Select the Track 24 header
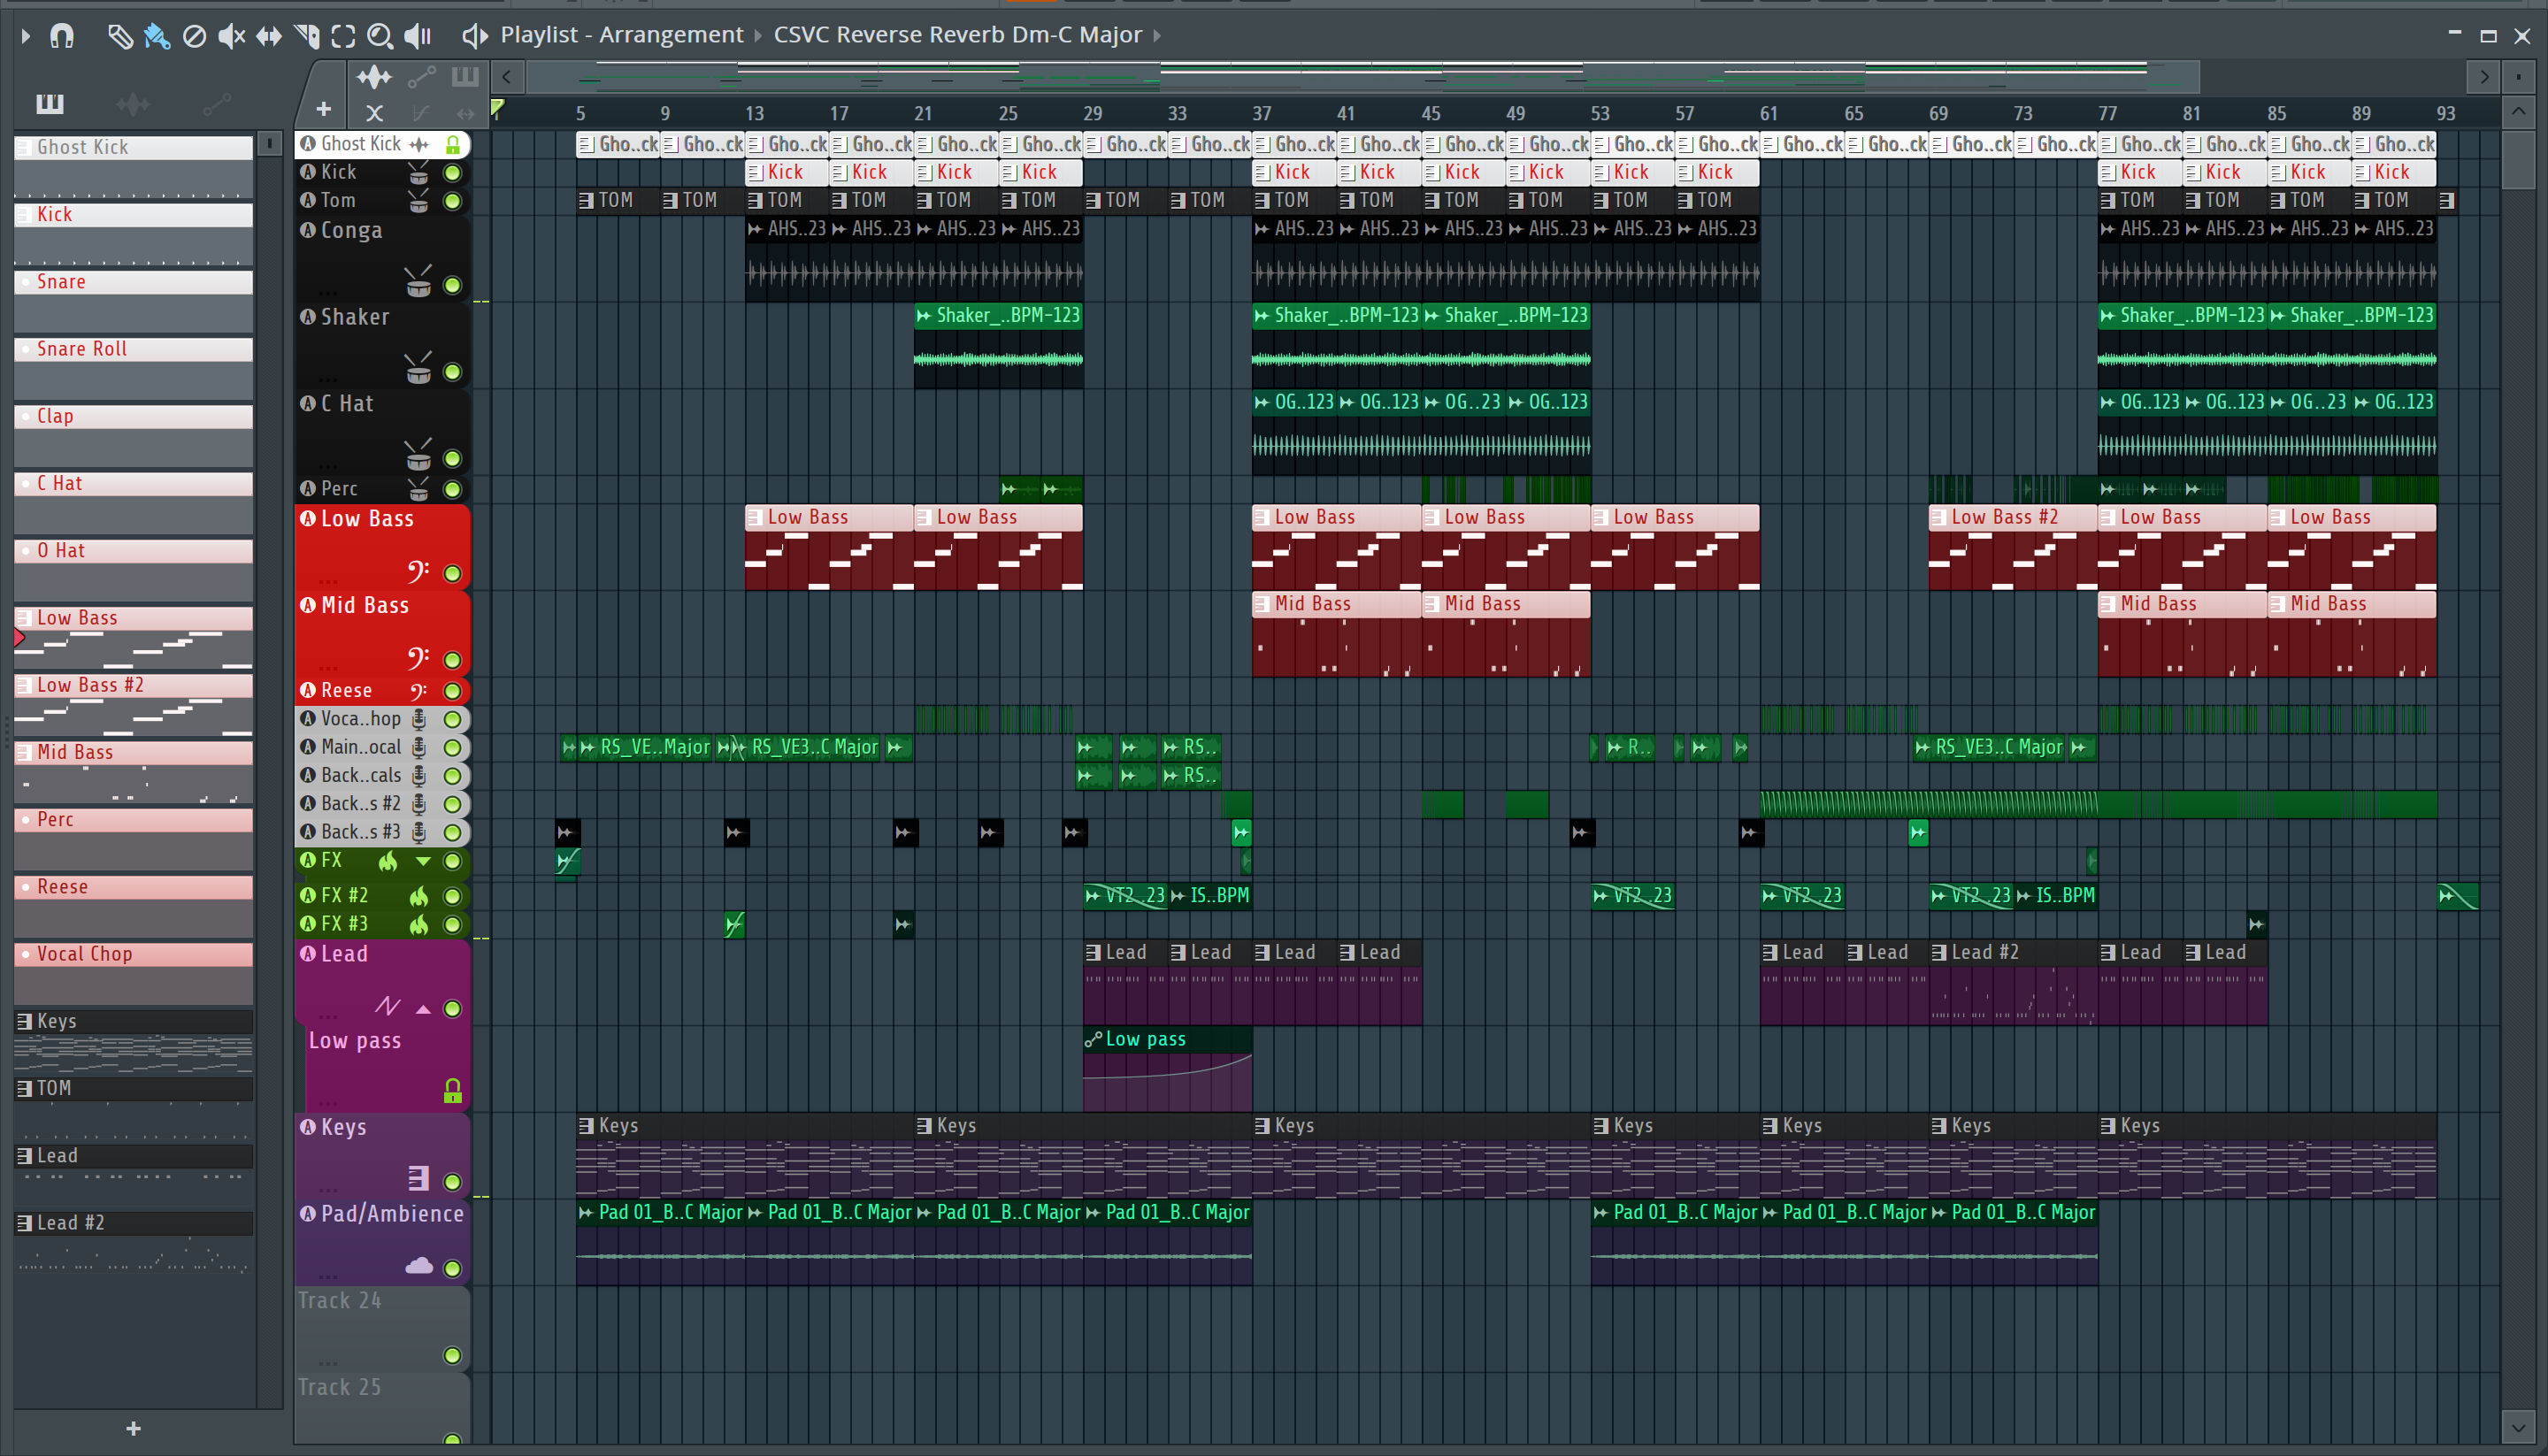This screenshot has width=2548, height=1456. 382,1329
